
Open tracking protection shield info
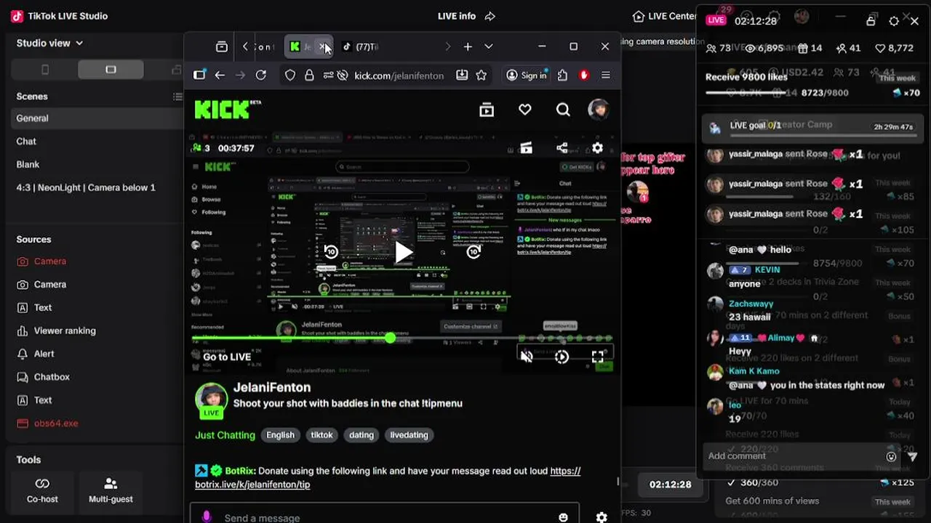click(290, 75)
